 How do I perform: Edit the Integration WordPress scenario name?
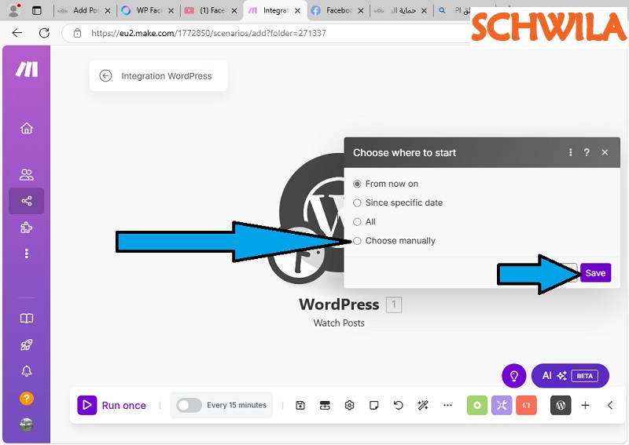[x=167, y=76]
